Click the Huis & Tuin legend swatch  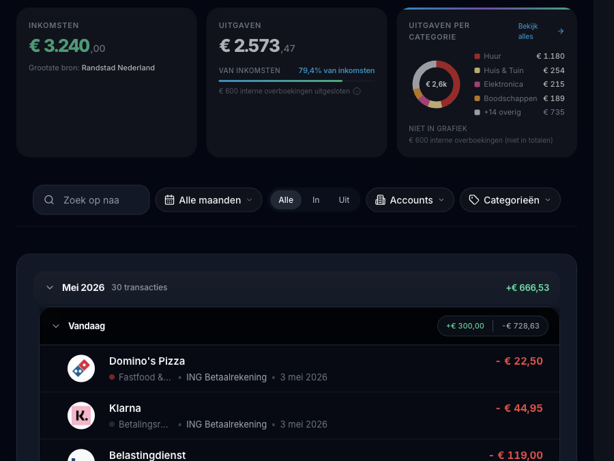point(477,70)
